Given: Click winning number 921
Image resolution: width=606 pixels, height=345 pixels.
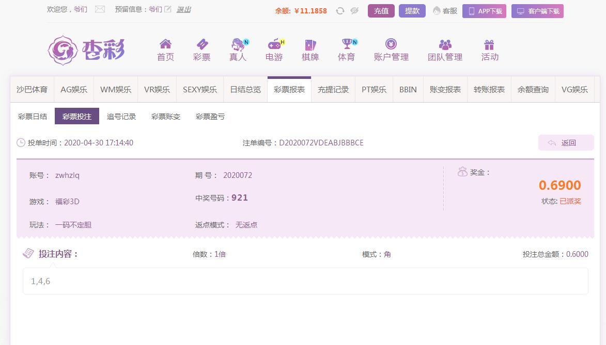Looking at the screenshot, I should click(240, 198).
